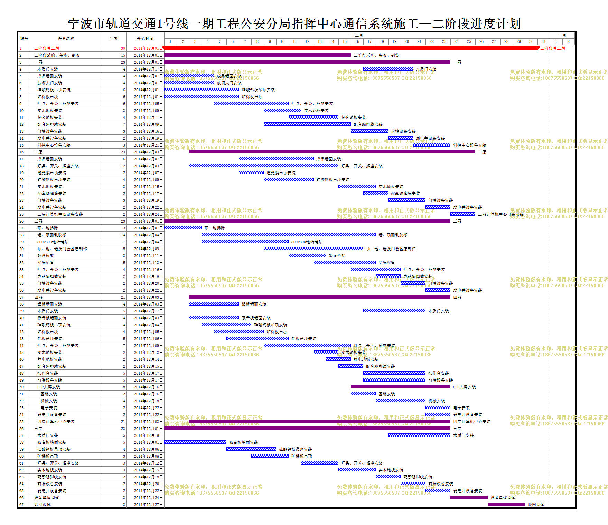608x525 pixels.
Task: Select the 一层 summary row name in row 3
Action: (x=38, y=62)
